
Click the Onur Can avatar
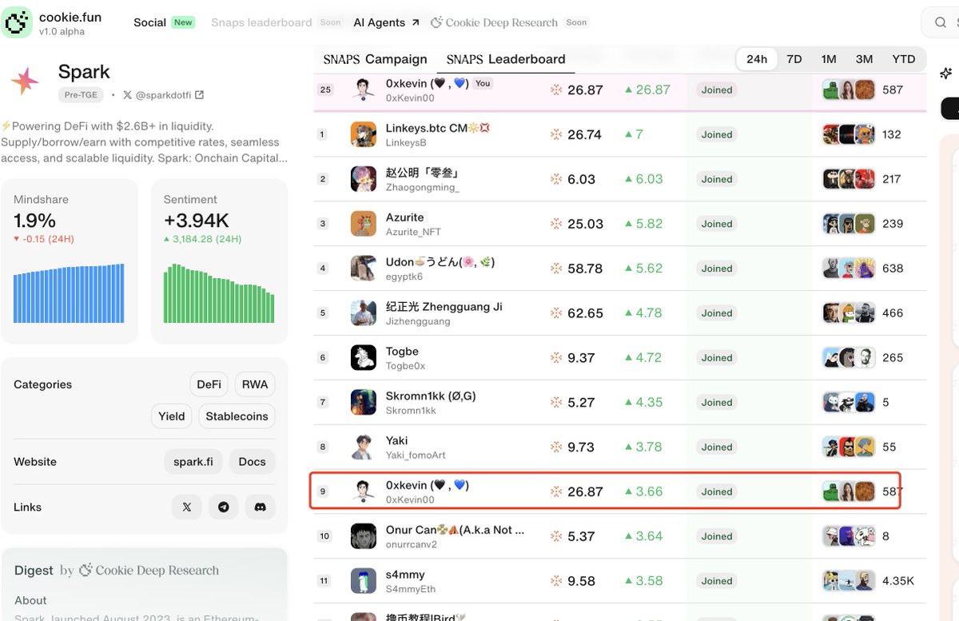[364, 536]
